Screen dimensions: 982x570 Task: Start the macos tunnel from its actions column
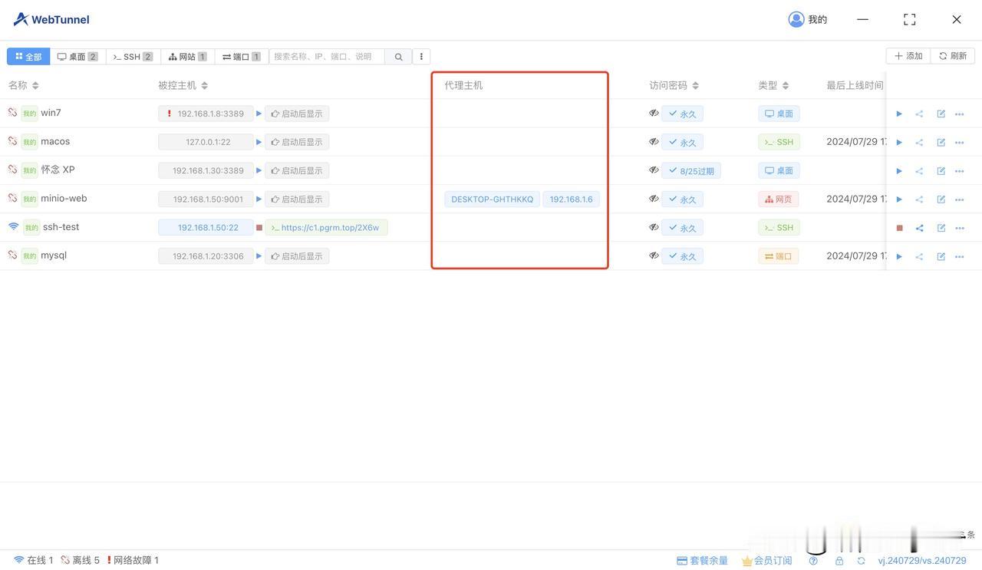(899, 143)
